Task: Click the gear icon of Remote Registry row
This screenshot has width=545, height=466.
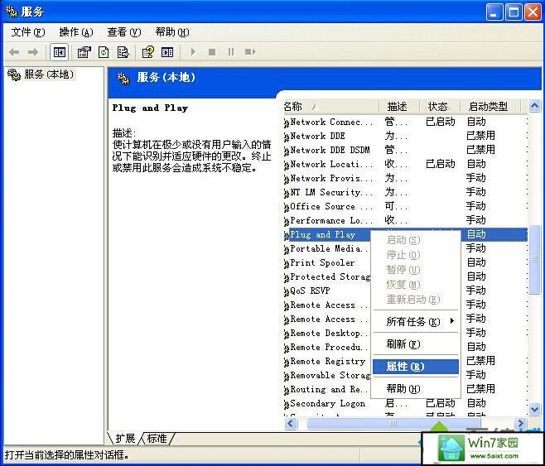Action: [287, 363]
